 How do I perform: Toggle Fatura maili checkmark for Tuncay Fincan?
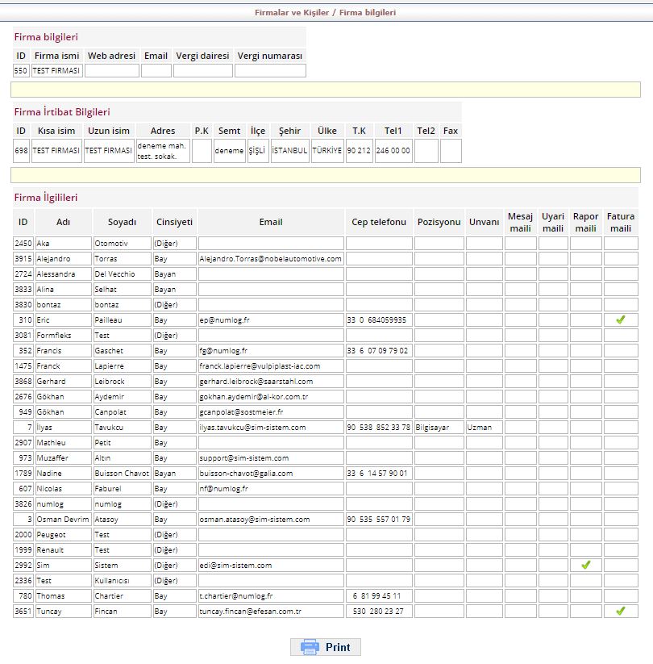(620, 612)
